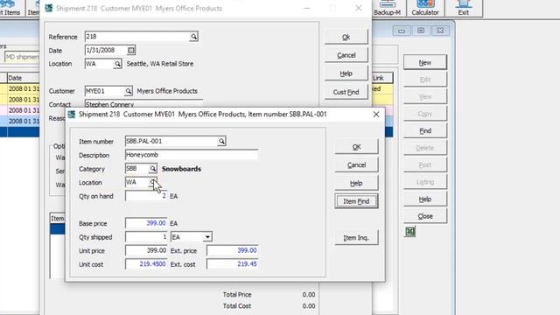Open lookup for Item number field
The height and width of the screenshot is (315, 560).
(221, 141)
